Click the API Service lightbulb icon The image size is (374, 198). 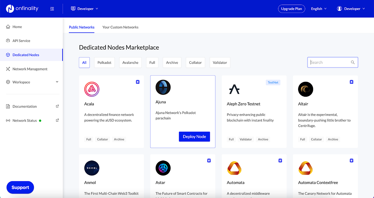[8, 41]
